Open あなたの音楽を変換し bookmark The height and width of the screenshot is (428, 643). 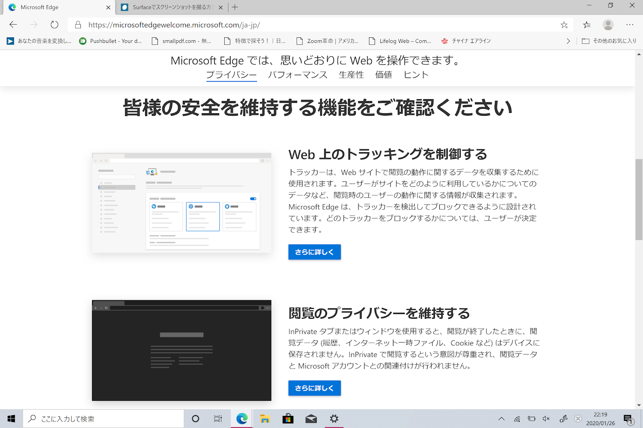39,41
